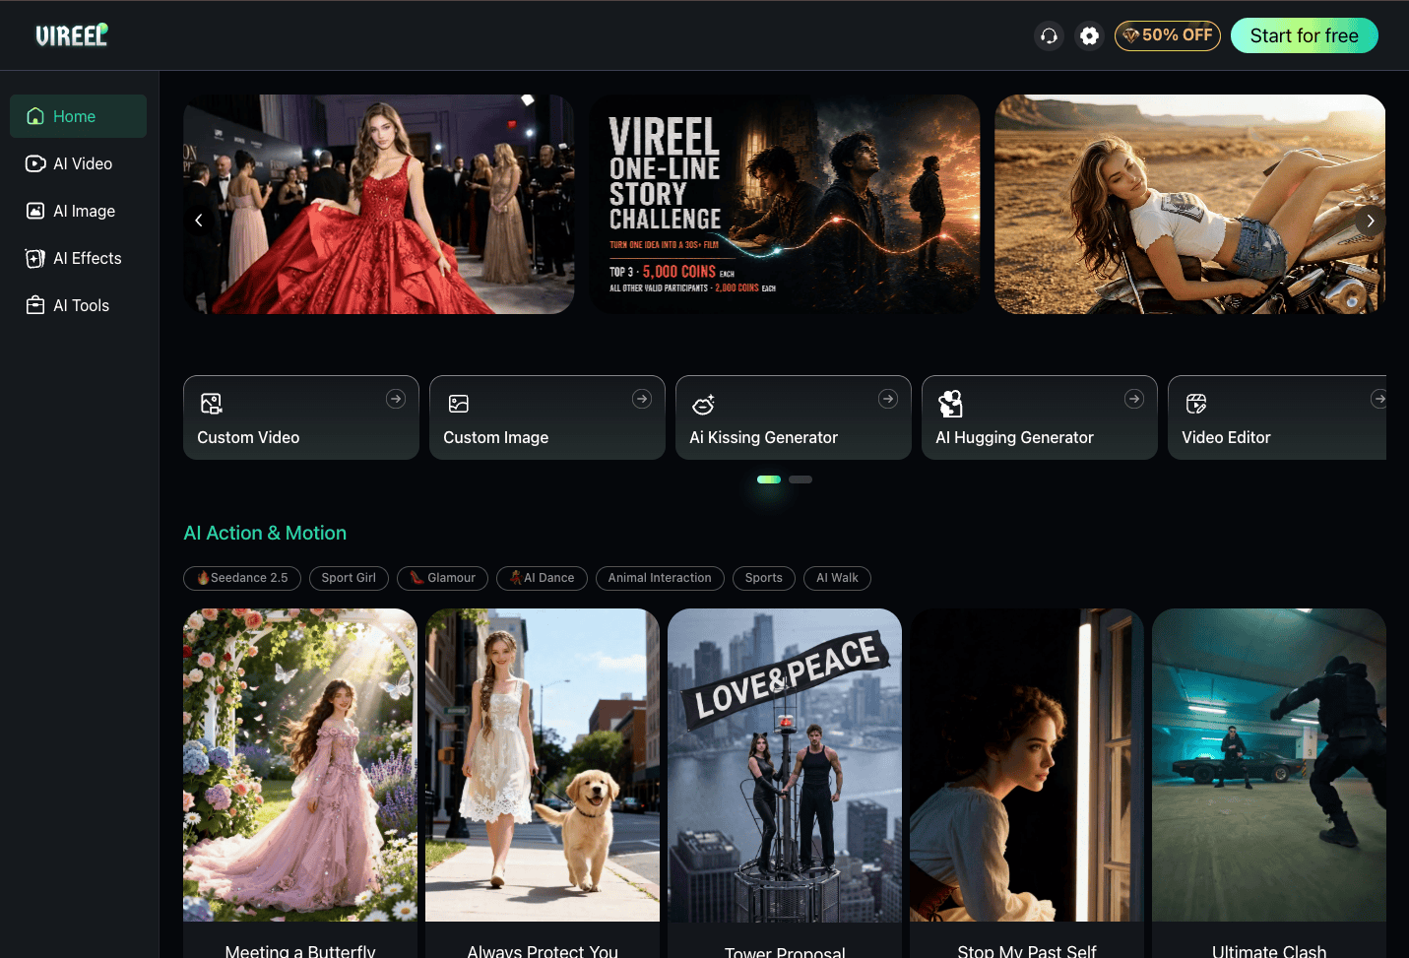This screenshot has height=958, width=1409.
Task: Open the AI Hugging Generator tool
Action: [x=1040, y=417]
